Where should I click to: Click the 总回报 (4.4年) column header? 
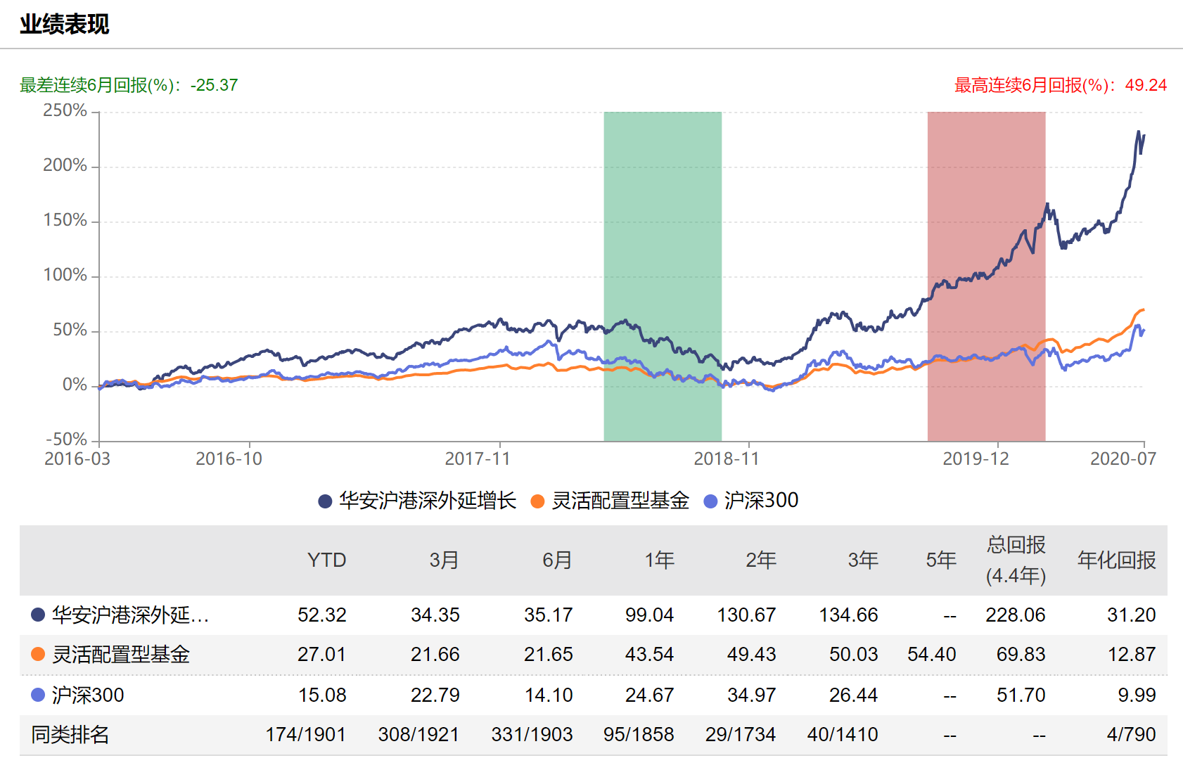pyautogui.click(x=1016, y=560)
